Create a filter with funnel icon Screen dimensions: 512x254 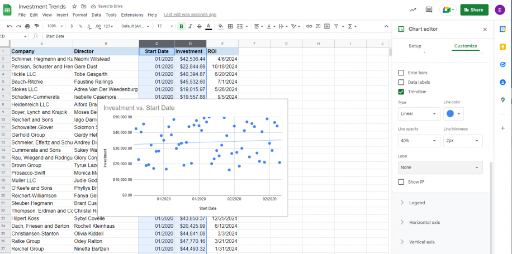[x=336, y=26]
